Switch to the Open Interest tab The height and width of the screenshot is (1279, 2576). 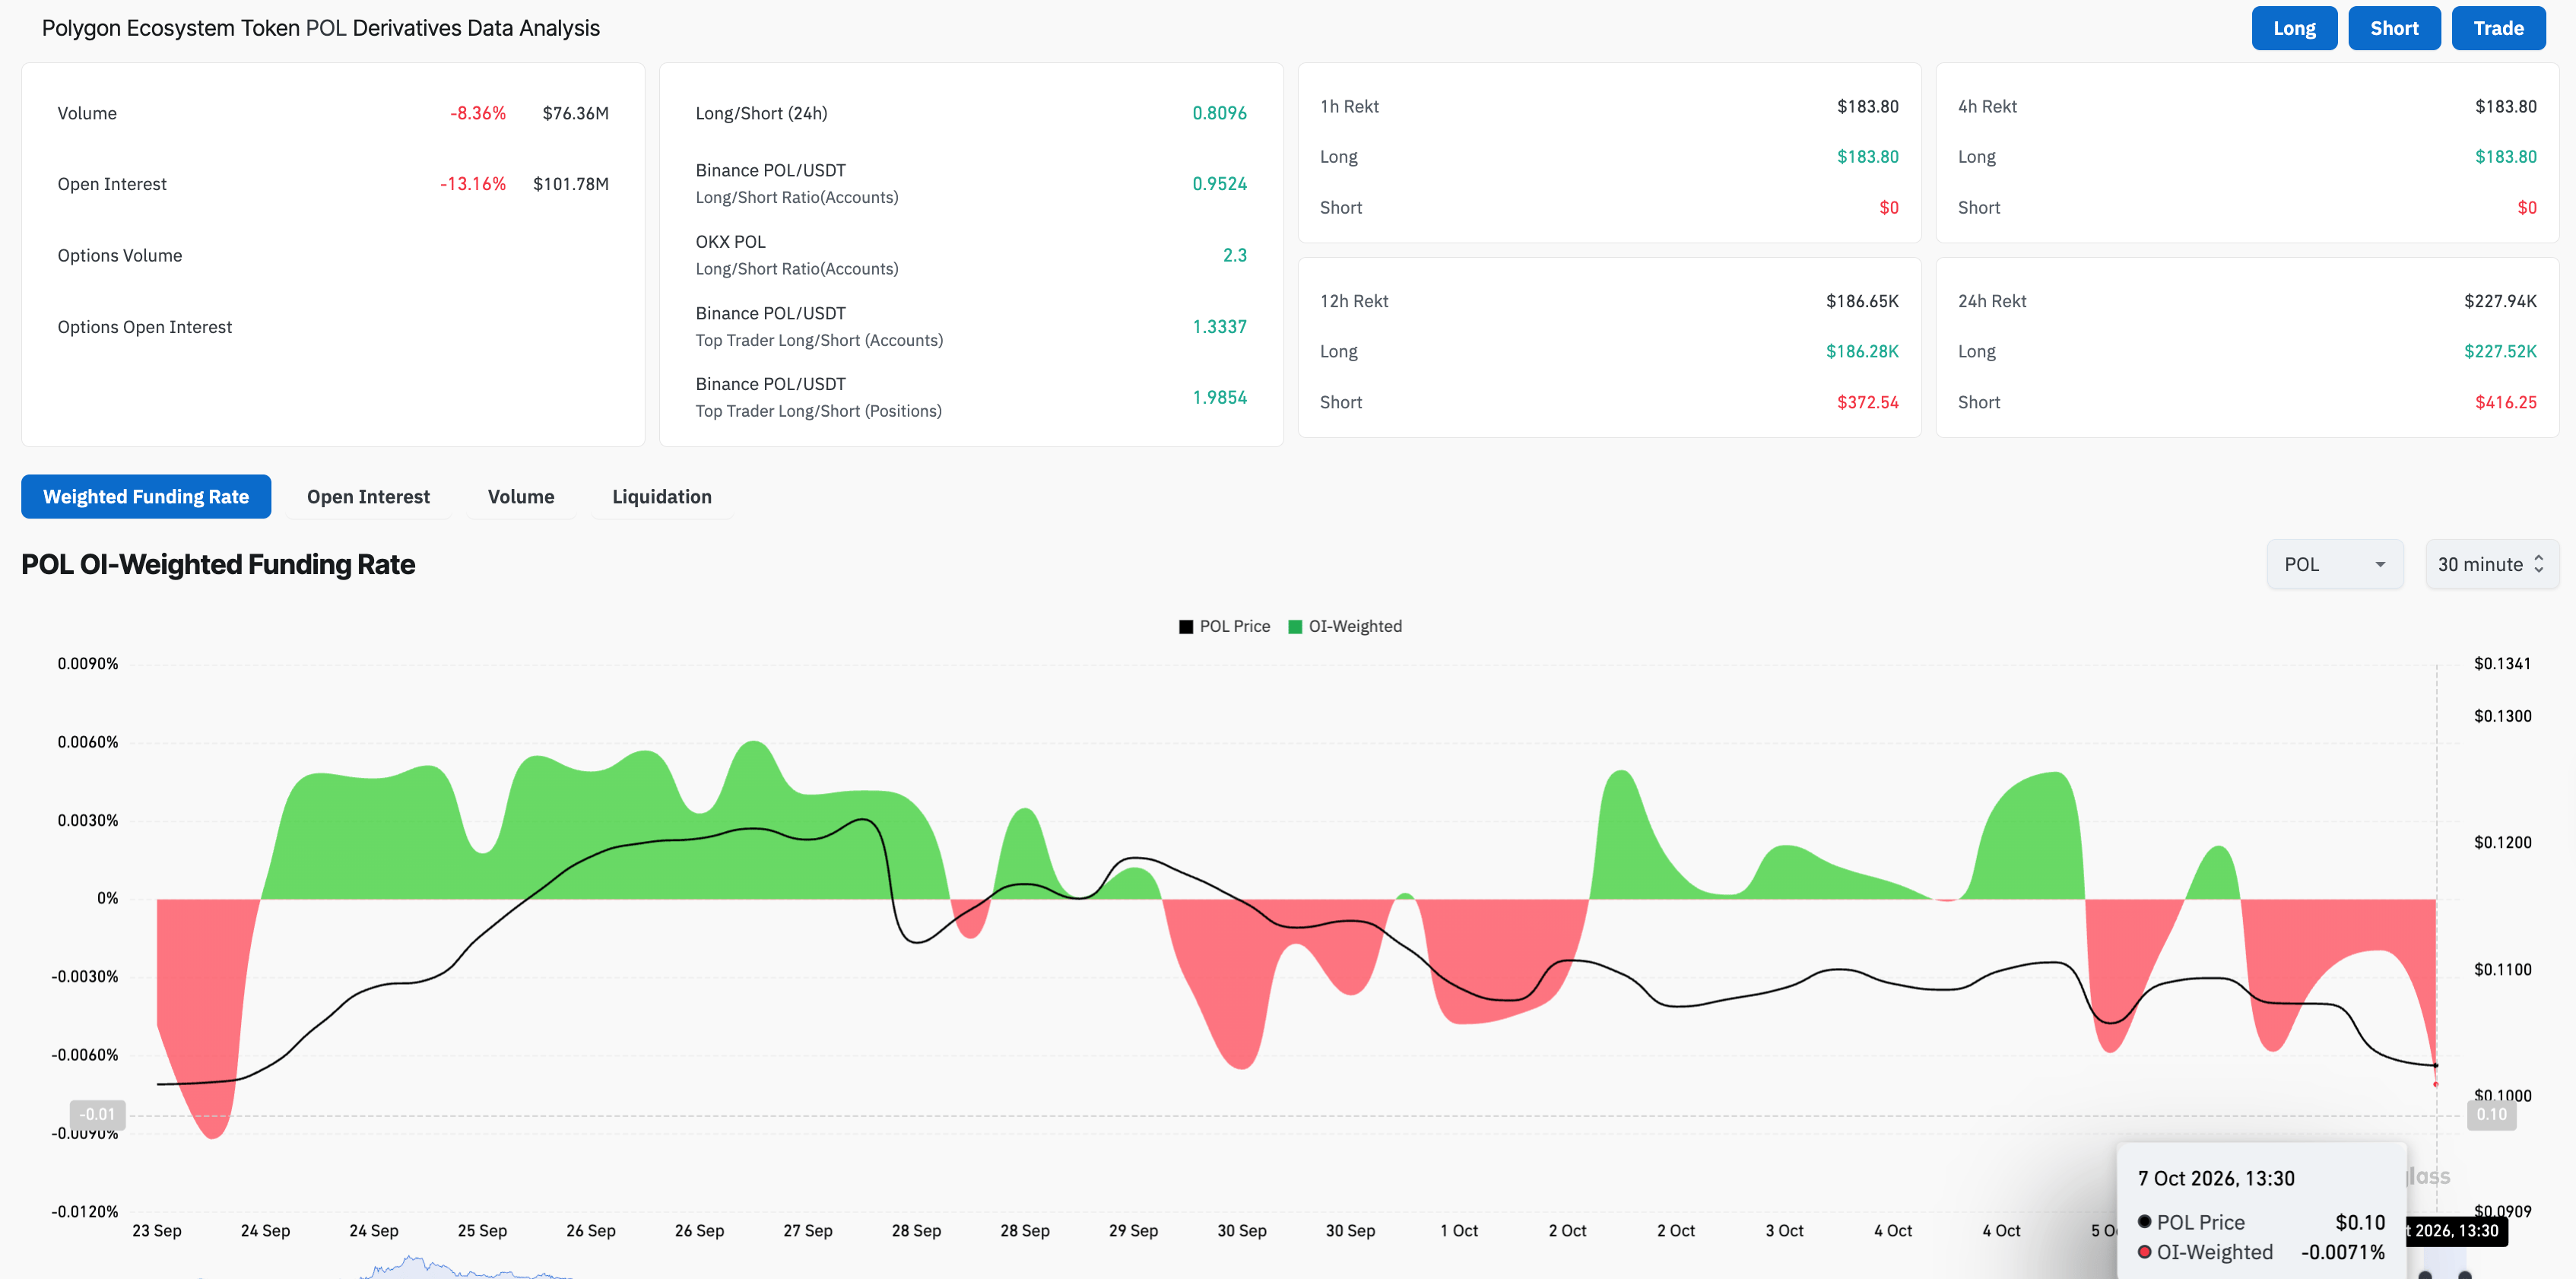tap(368, 497)
